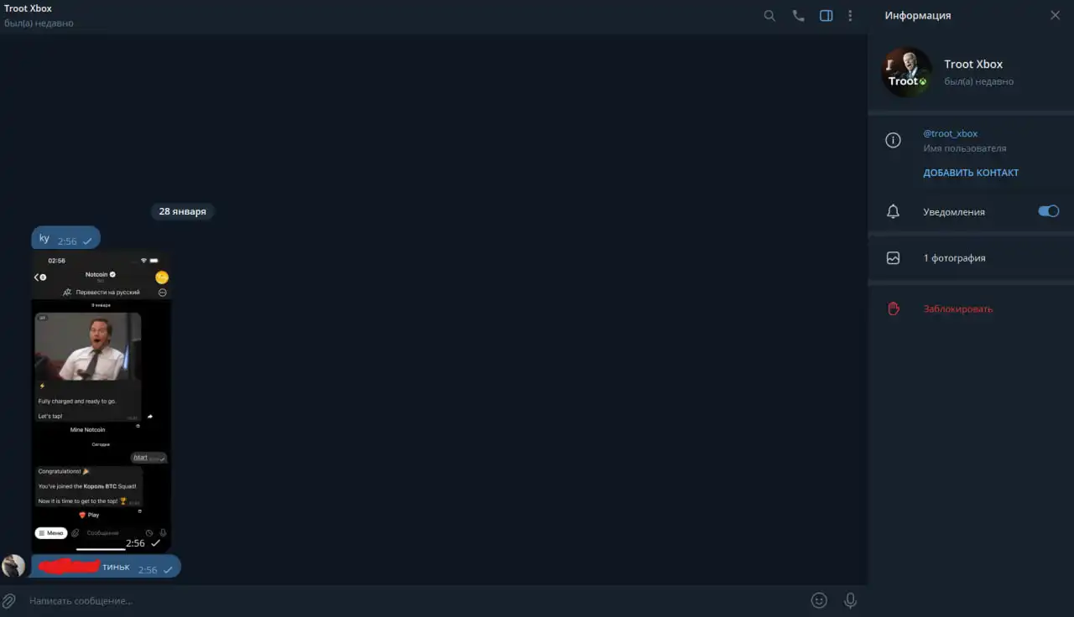The width and height of the screenshot is (1074, 617).
Task: Click the 28 января date badge
Action: 182,211
